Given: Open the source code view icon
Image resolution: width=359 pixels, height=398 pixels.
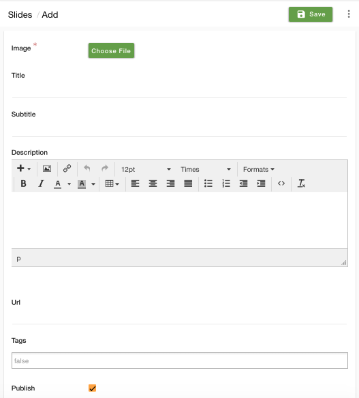Looking at the screenshot, I should coord(281,183).
